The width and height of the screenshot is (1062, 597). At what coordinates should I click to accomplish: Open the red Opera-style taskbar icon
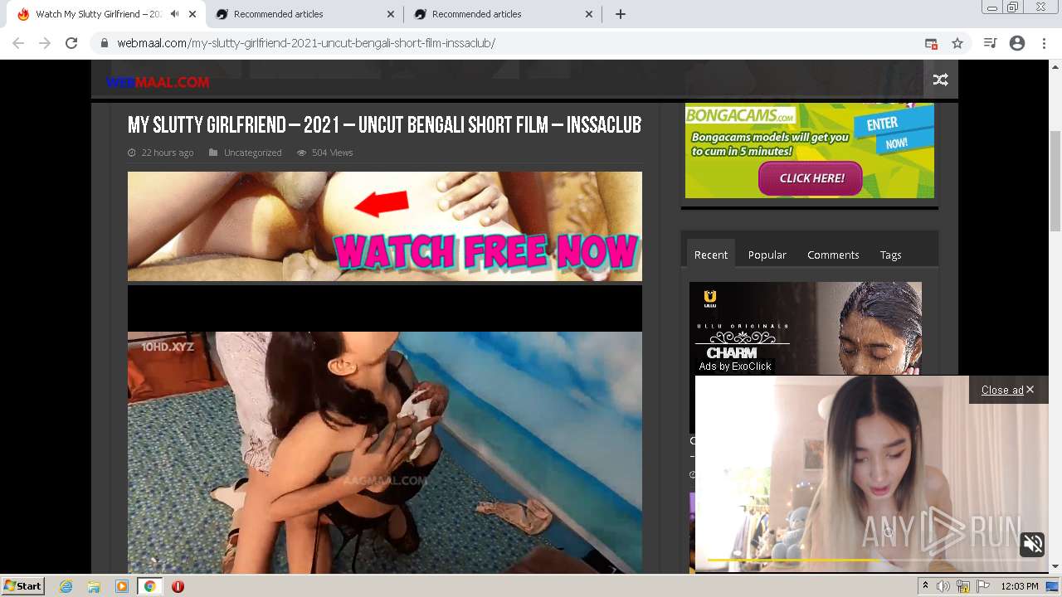pos(178,586)
